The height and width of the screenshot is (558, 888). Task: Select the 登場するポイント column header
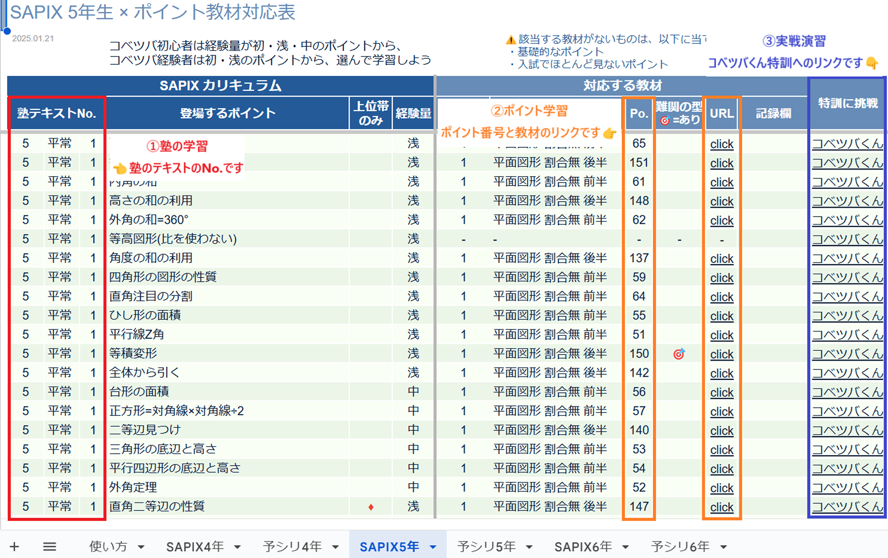click(x=227, y=113)
